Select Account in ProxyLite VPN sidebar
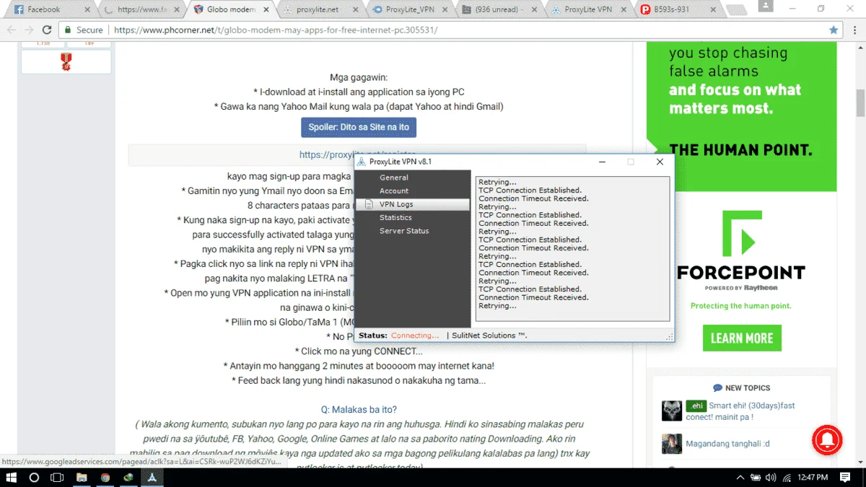Viewport: 866px width, 487px height. click(394, 191)
